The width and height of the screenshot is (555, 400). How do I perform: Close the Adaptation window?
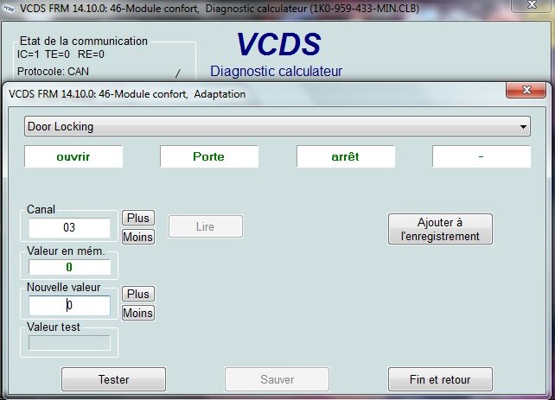point(526,90)
